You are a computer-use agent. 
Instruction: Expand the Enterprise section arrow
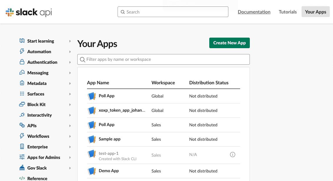click(x=70, y=147)
